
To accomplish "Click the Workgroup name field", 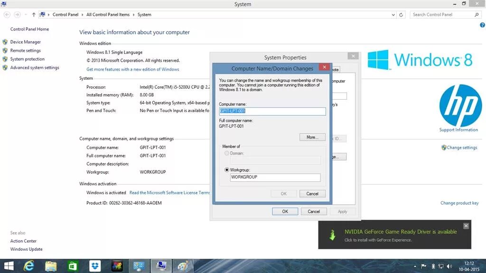I will click(275, 177).
